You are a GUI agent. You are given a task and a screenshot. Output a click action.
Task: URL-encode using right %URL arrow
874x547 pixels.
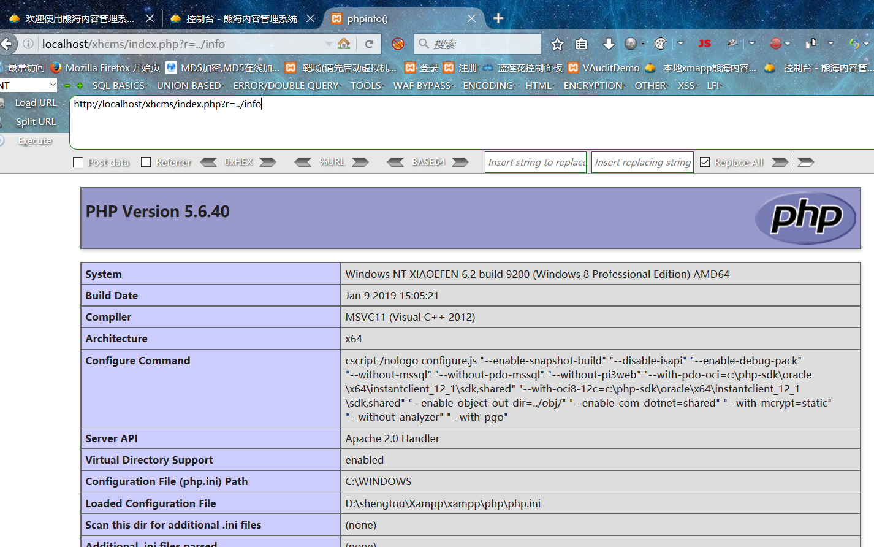point(360,162)
